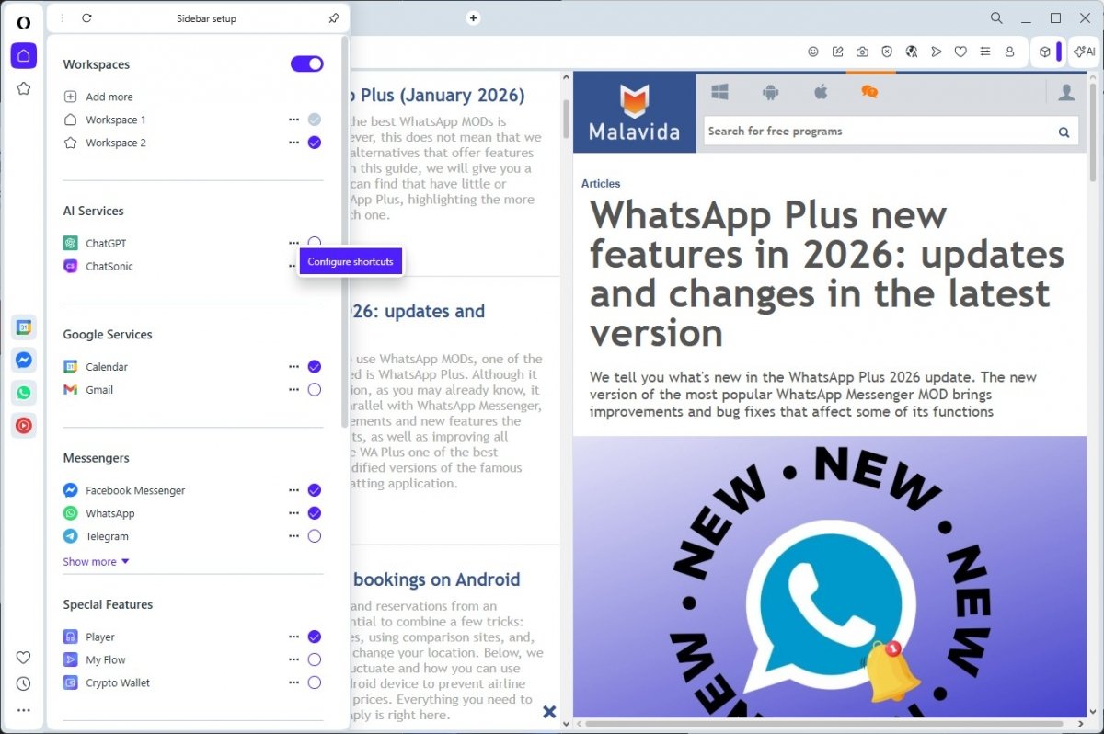Click the Search for free programs field

[877, 132]
